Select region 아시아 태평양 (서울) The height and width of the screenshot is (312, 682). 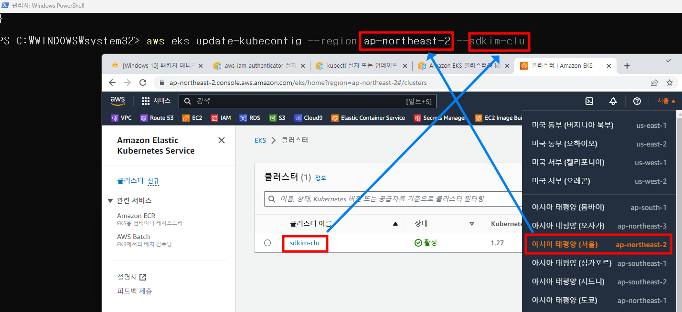click(599, 244)
